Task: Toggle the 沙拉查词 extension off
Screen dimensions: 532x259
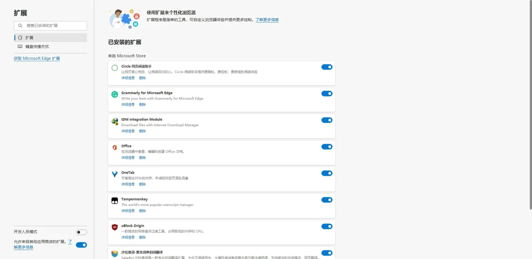Action: click(327, 253)
